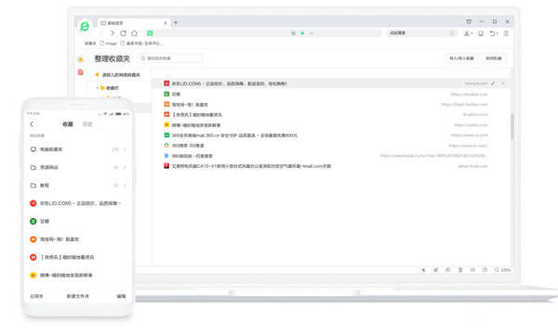Viewport: 558px width, 334px height.
Task: Tap the back arrow on the phone
Action: click(x=32, y=124)
